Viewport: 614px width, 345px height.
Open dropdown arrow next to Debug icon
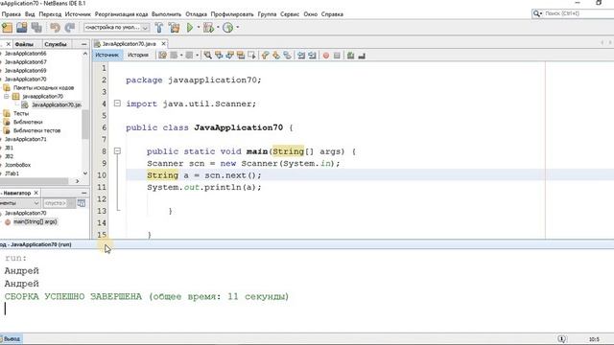coord(218,28)
